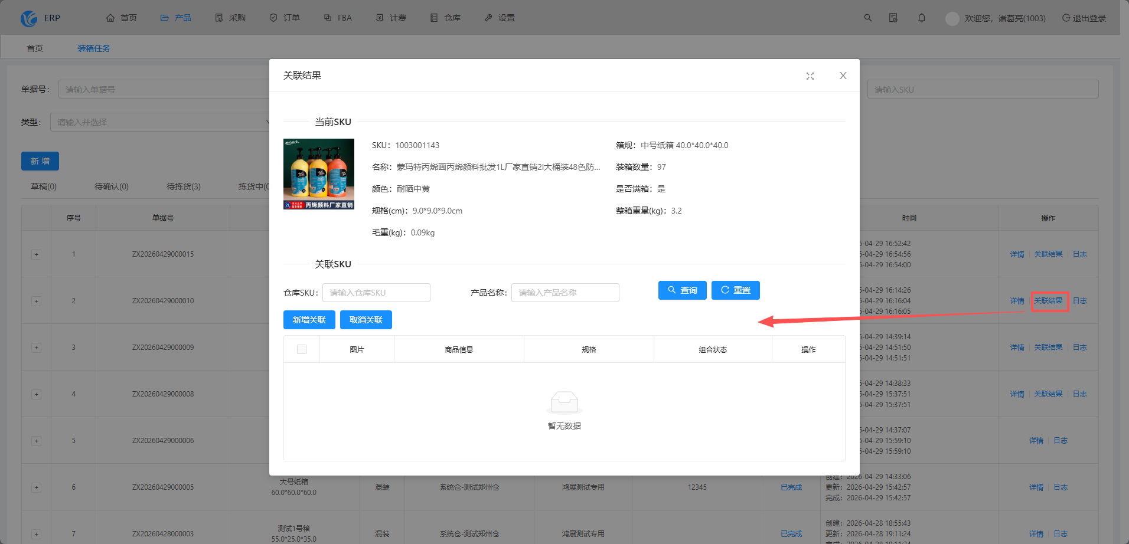Focus the 仓库SKU input field
Image resolution: width=1129 pixels, height=544 pixels.
tap(376, 293)
